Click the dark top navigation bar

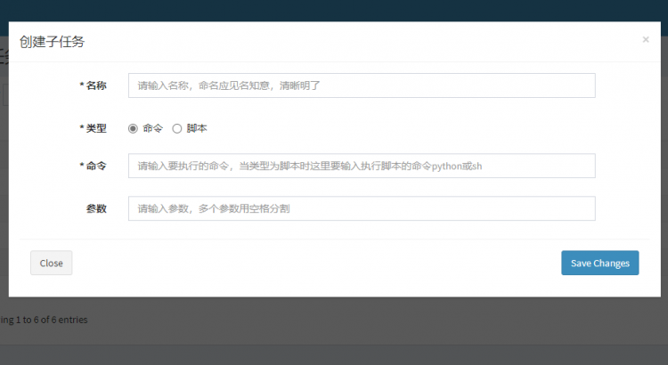(x=334, y=10)
